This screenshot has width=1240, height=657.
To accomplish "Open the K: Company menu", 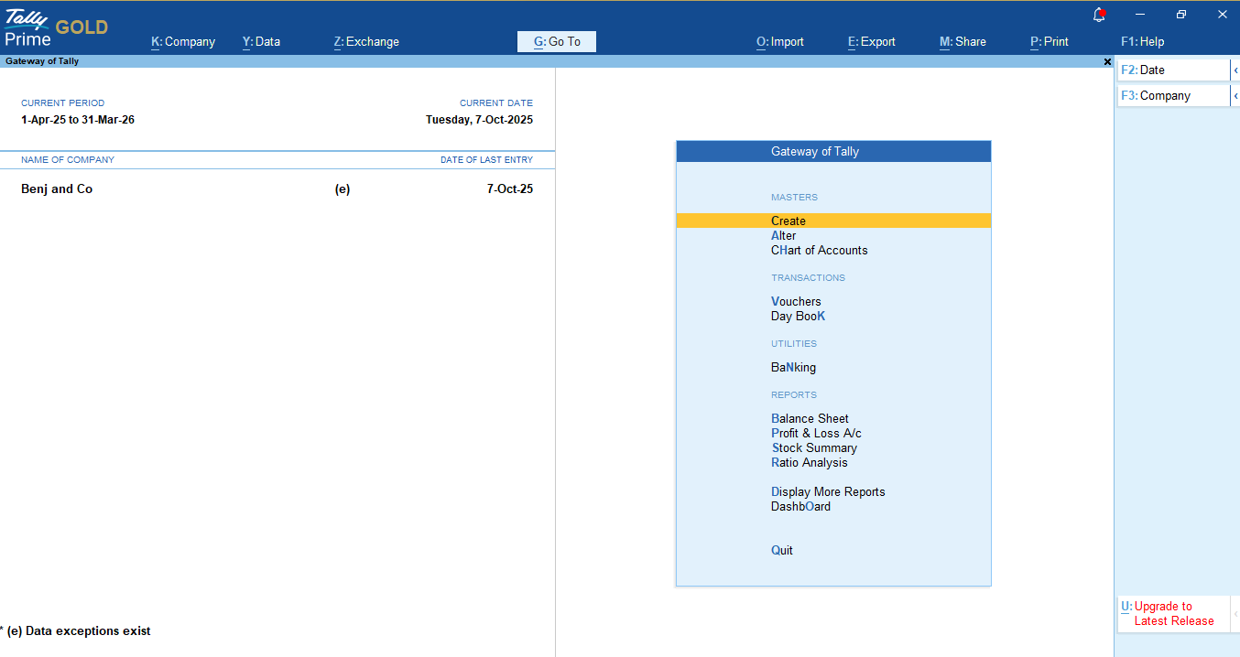I will tap(183, 41).
